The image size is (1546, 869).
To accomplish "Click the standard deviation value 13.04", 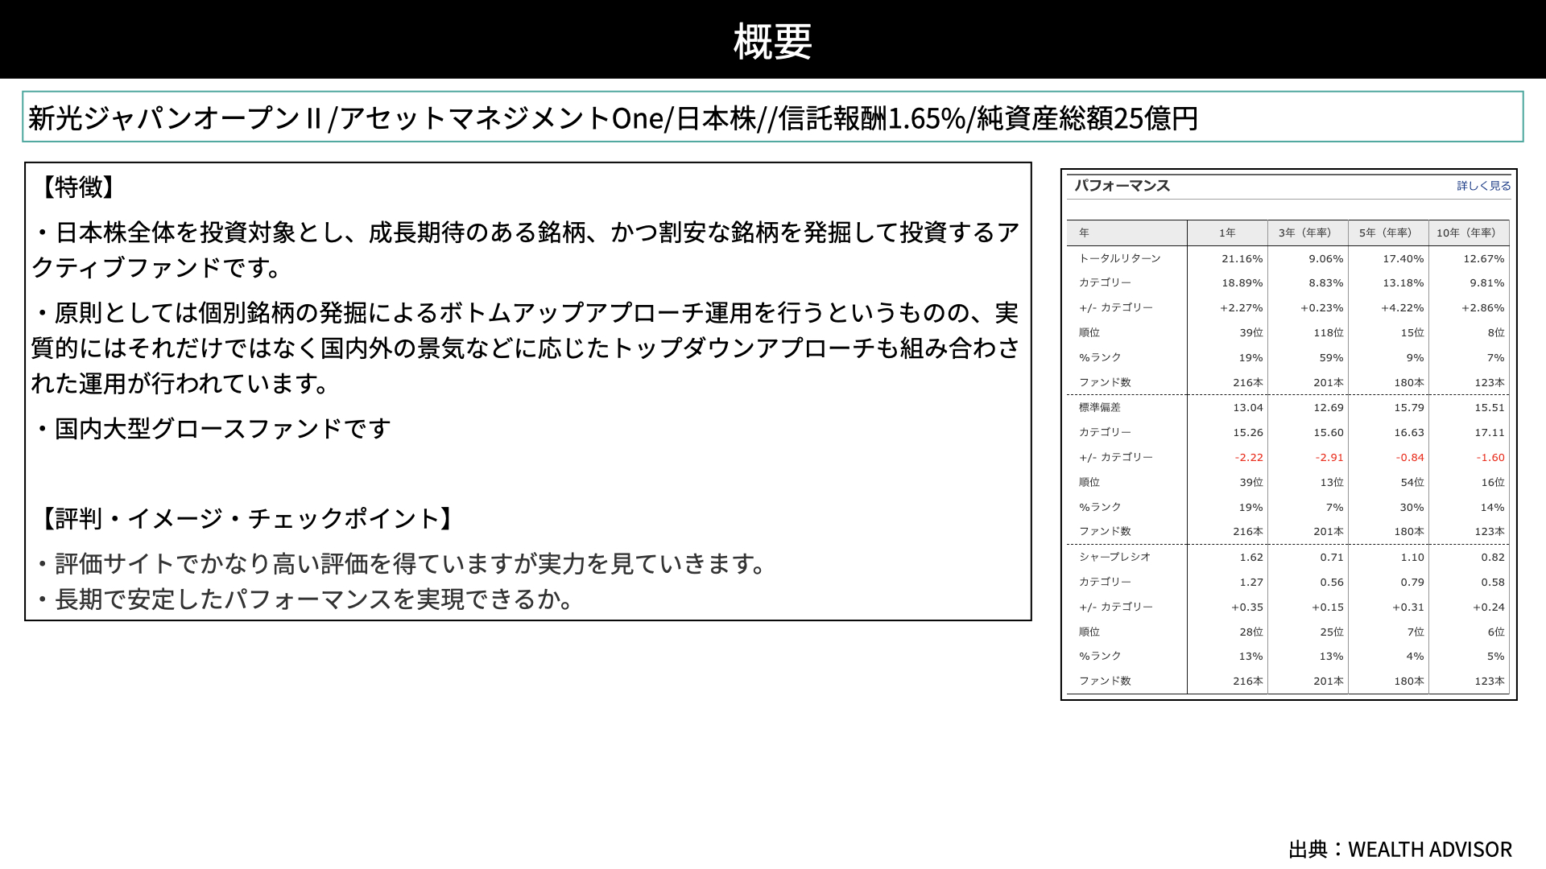I will coord(1248,408).
